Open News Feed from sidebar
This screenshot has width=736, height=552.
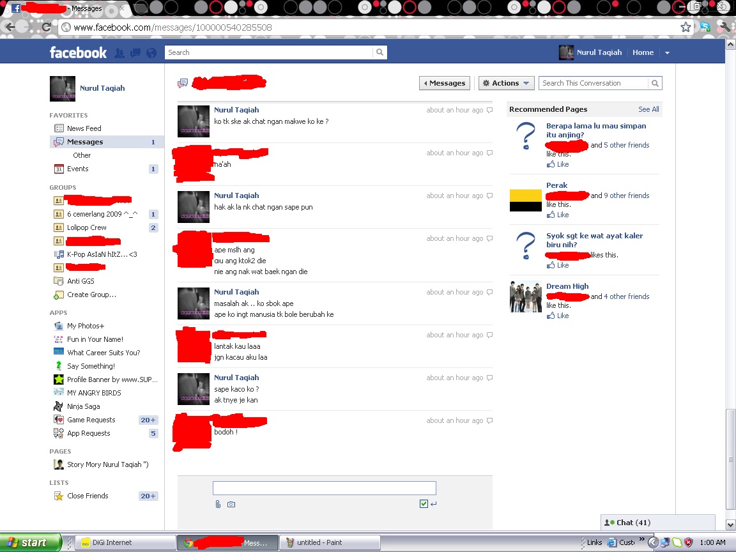pyautogui.click(x=84, y=128)
